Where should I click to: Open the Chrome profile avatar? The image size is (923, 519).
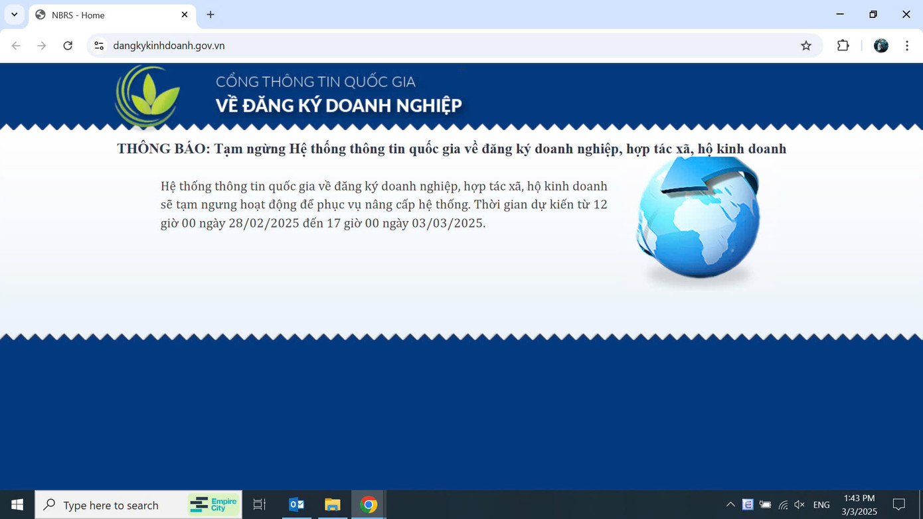click(x=881, y=45)
